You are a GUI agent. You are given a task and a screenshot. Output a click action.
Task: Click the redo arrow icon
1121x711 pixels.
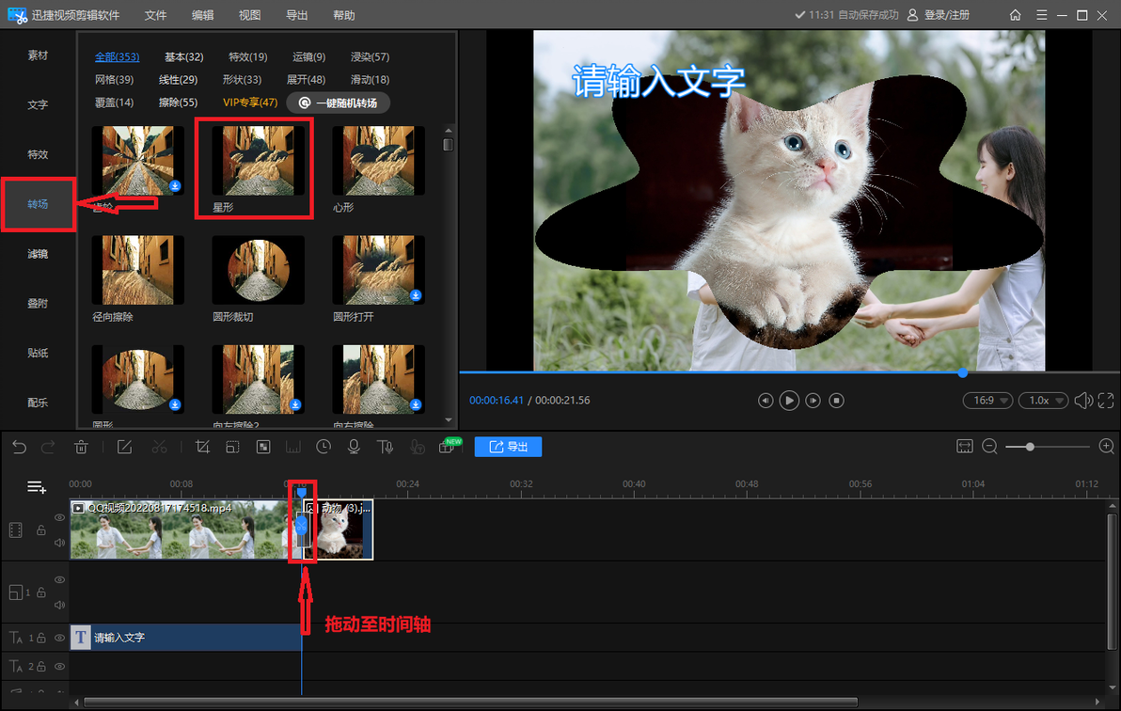click(48, 447)
